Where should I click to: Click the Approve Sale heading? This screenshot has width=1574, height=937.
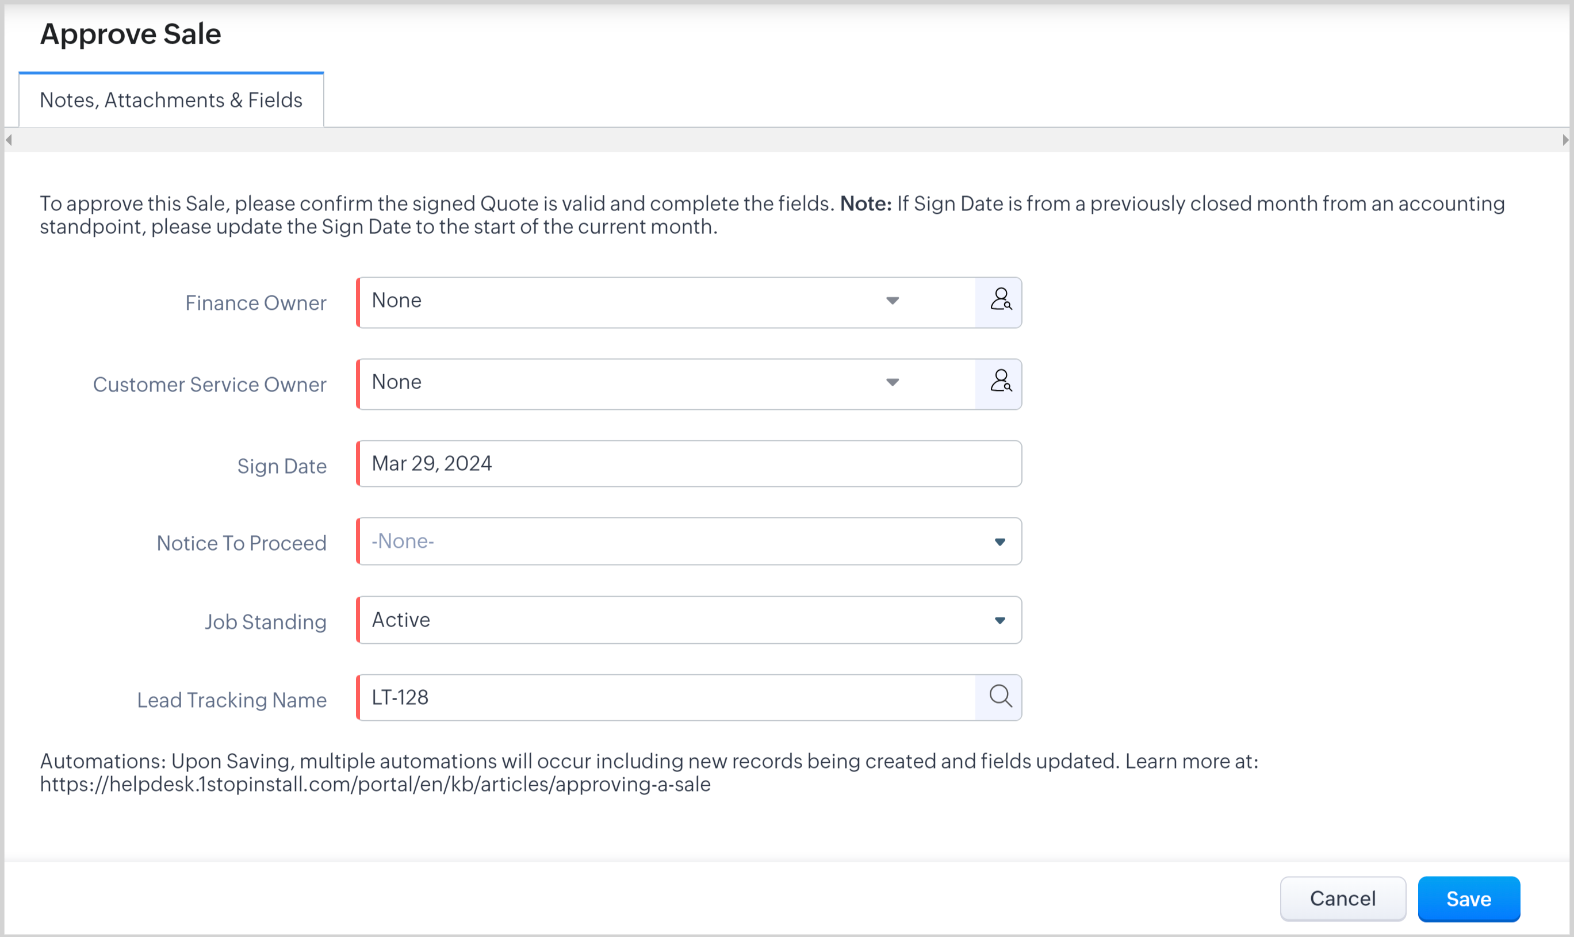click(131, 34)
